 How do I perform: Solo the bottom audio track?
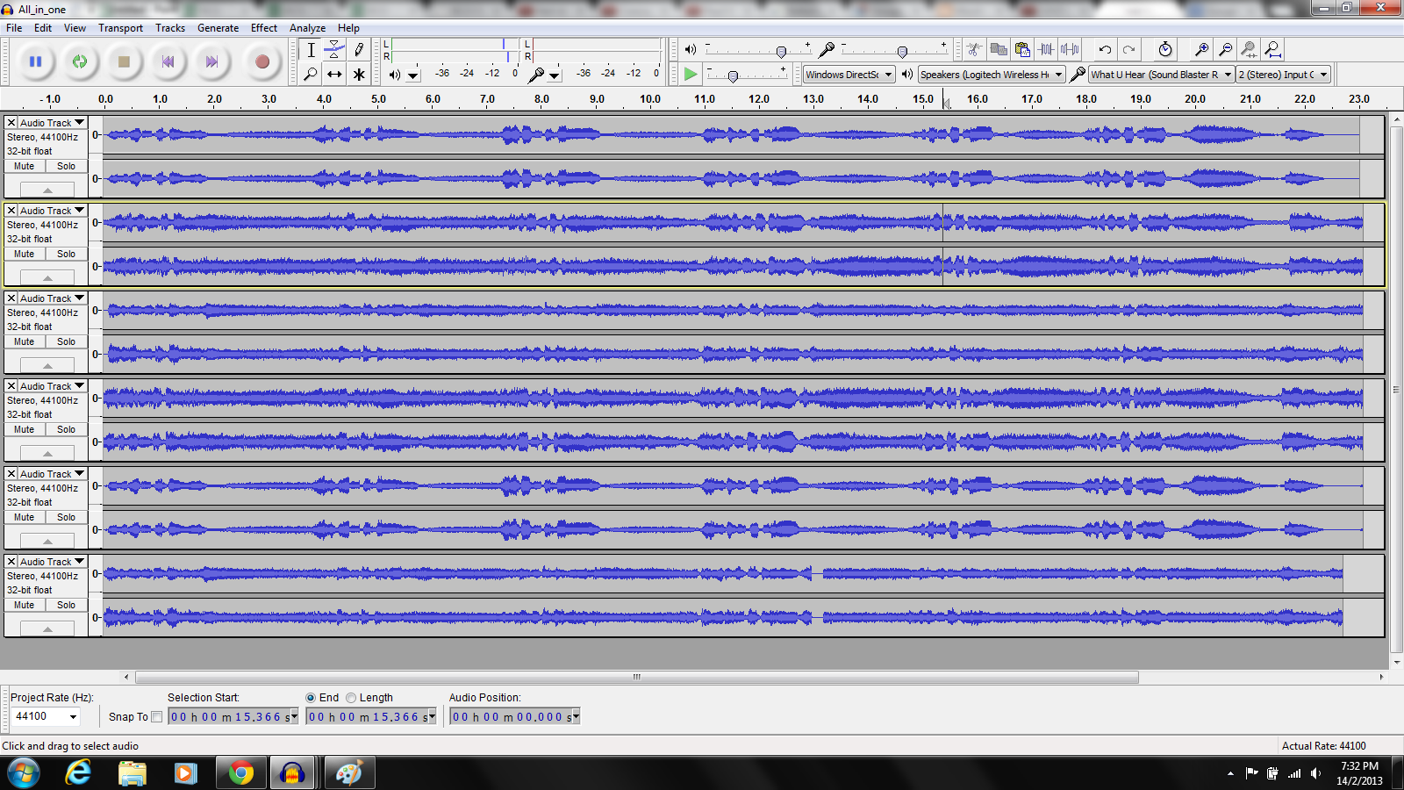[67, 605]
